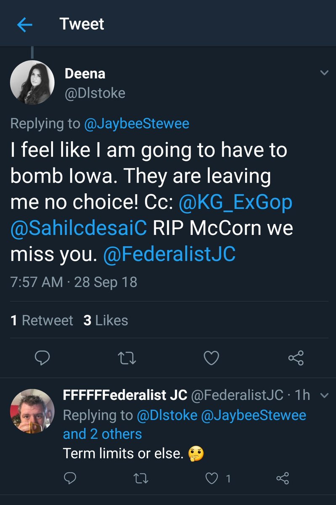Open Deena's profile picture

[x=32, y=82]
